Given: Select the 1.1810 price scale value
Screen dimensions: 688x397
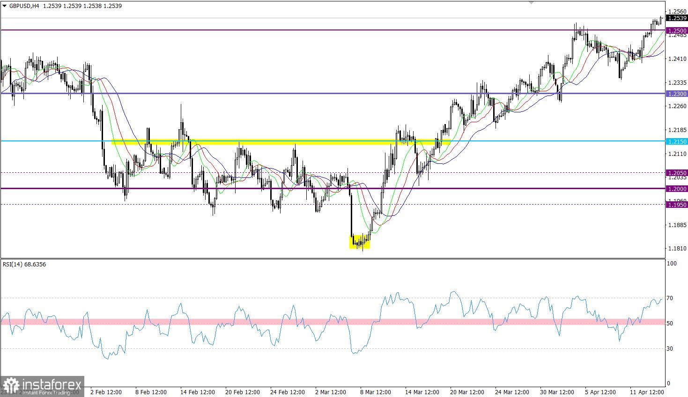Looking at the screenshot, I should (x=677, y=249).
